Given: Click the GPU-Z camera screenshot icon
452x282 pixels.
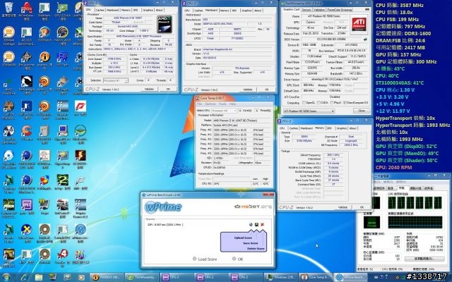Looking at the screenshot, I should coord(367,10).
